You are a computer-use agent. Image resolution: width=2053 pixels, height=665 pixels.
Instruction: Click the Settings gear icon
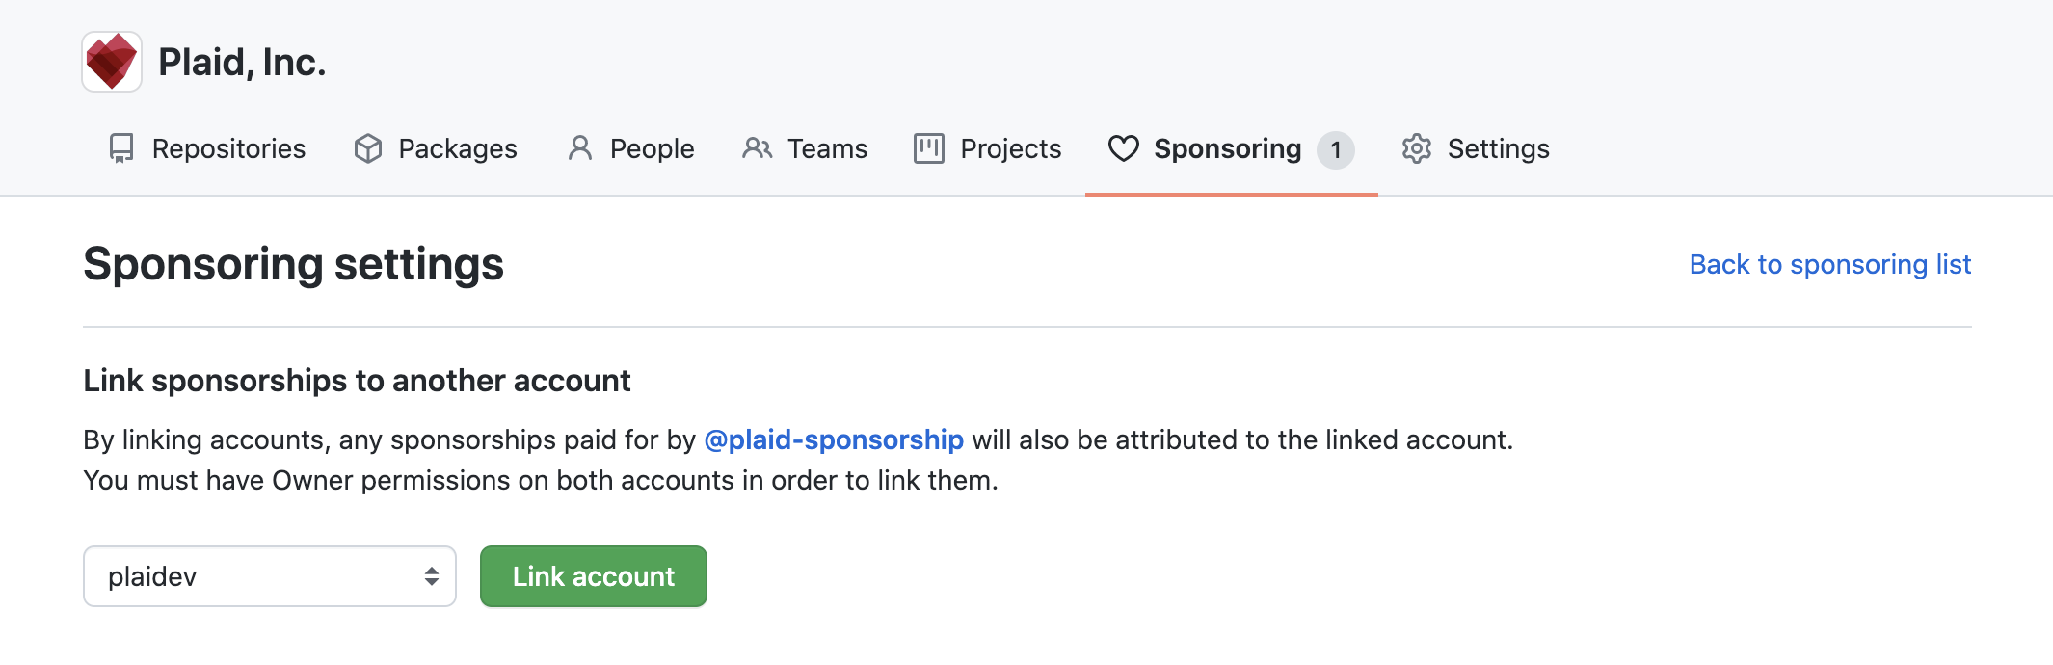pyautogui.click(x=1417, y=148)
